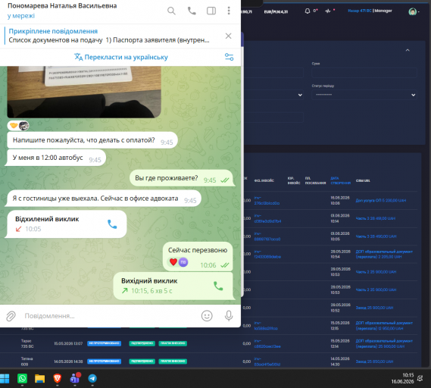Click the Тетяна 609 manager cell

(x=27, y=361)
